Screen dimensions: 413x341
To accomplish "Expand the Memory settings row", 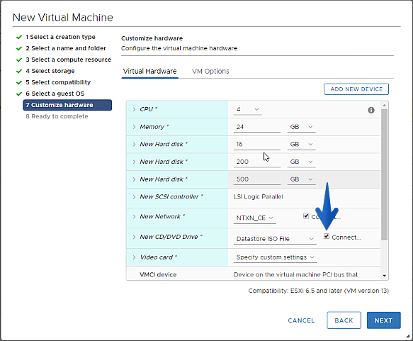I will coord(134,127).
